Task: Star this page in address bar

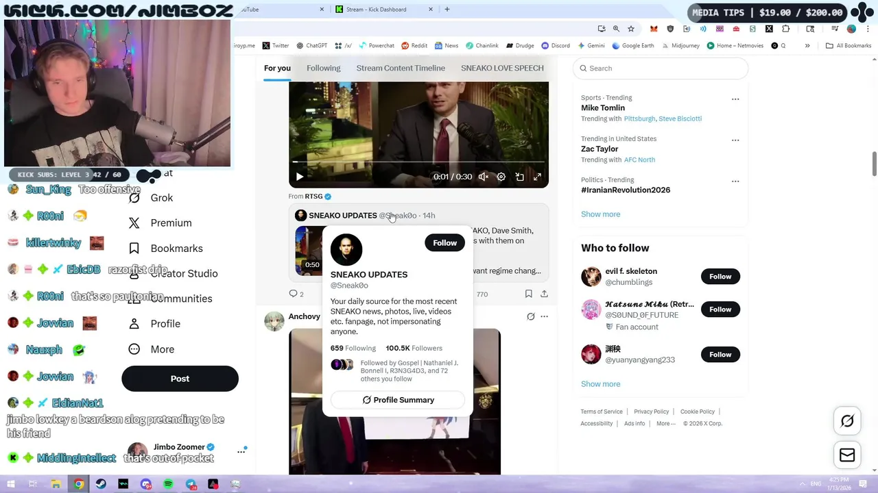Action: pyautogui.click(x=631, y=29)
